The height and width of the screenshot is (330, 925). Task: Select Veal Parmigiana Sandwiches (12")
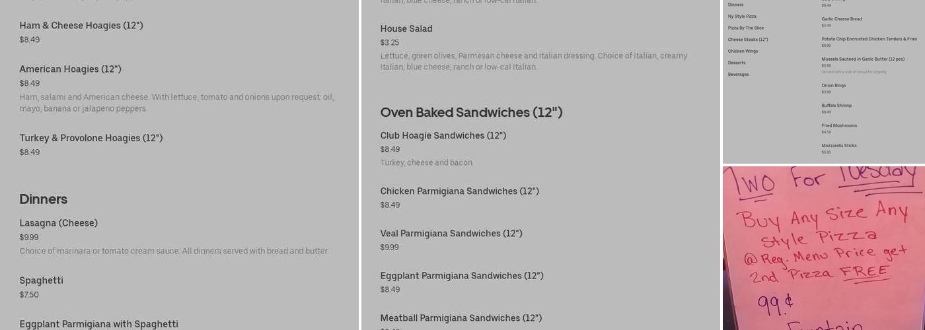pyautogui.click(x=451, y=234)
